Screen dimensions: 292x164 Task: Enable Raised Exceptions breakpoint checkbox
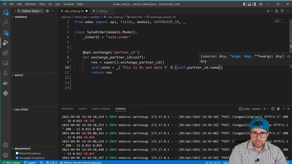[17, 153]
